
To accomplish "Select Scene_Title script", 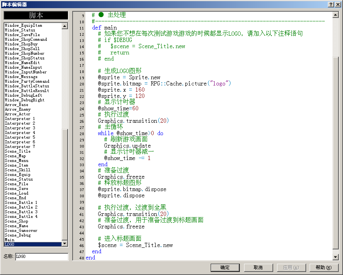I will pyautogui.click(x=33, y=151).
